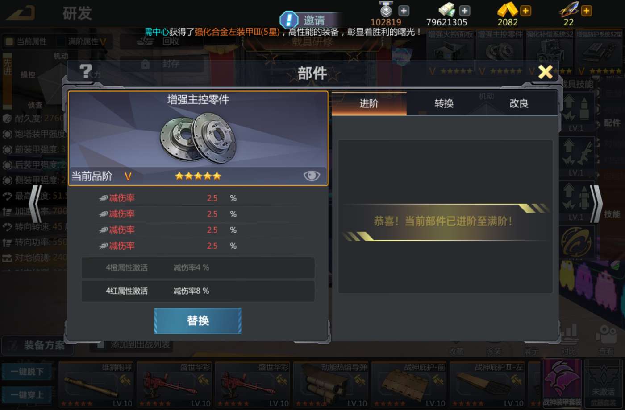Open the question mark help icon
625x410 pixels.
click(85, 72)
